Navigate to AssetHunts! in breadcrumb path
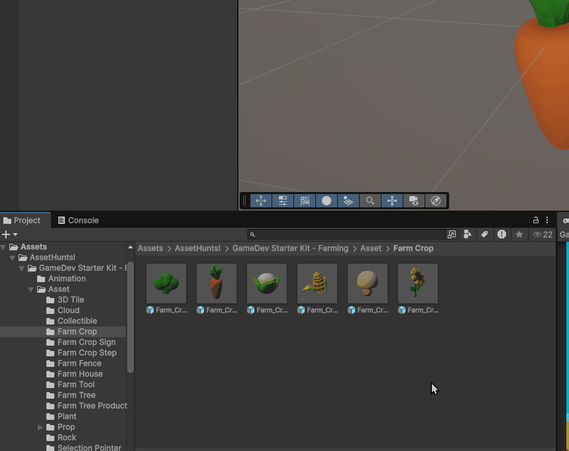Screen dimensions: 569x451 (x=197, y=248)
